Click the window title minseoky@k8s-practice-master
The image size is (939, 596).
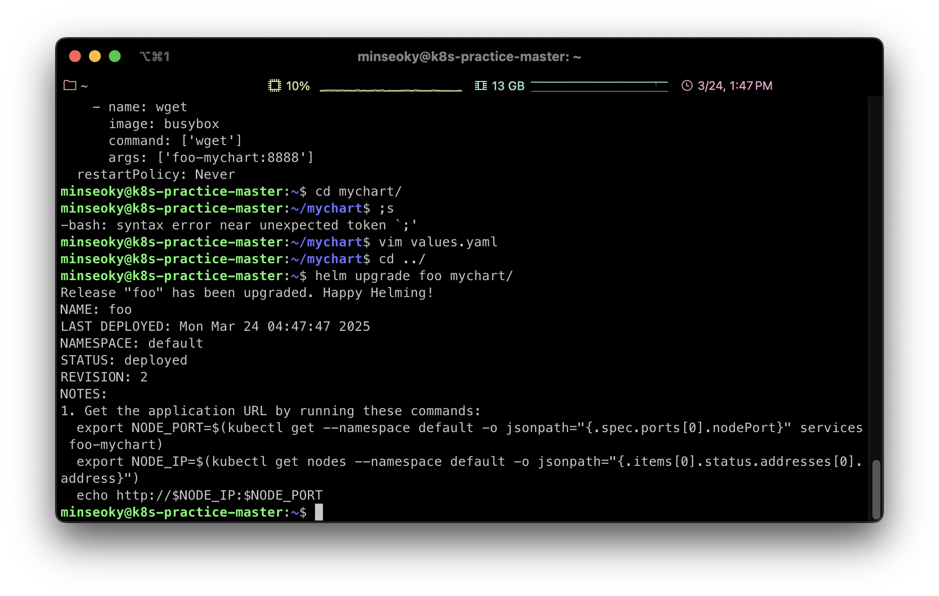click(469, 57)
